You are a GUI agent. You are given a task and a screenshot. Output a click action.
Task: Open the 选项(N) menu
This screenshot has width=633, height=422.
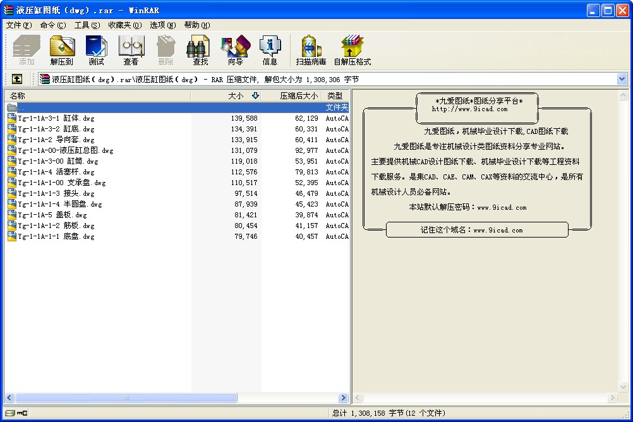pos(163,25)
